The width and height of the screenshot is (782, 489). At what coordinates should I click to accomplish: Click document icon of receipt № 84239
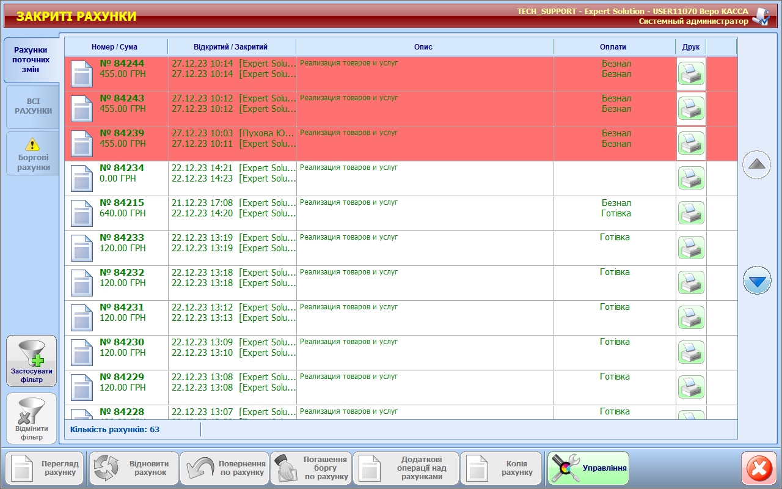[82, 144]
